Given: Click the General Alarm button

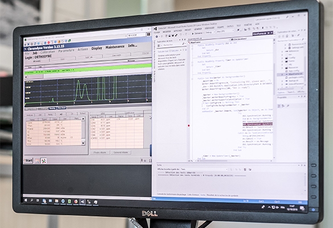Looking at the screenshot, I should (x=121, y=152).
